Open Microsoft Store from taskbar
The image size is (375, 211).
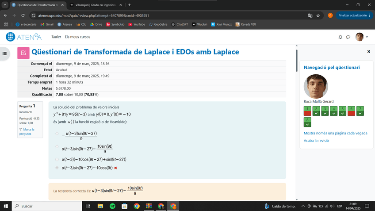point(124,206)
